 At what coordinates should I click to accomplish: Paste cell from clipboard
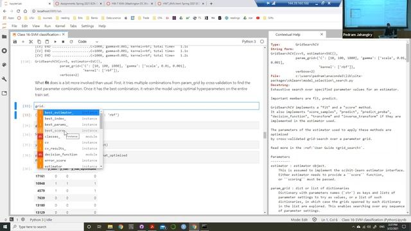coord(47,42)
